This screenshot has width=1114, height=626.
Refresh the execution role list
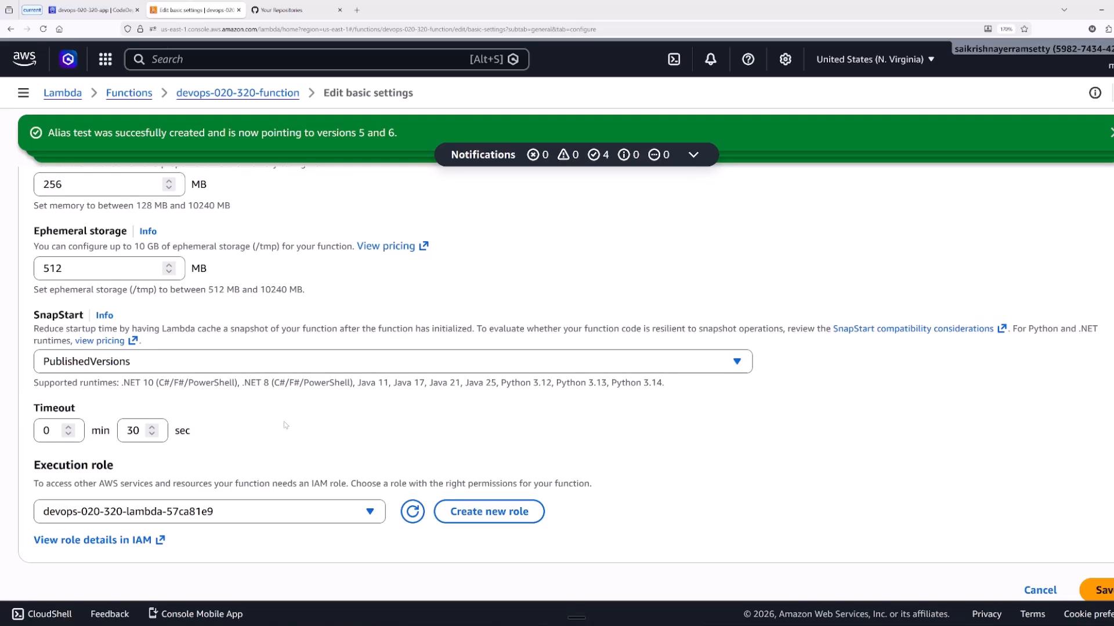point(413,511)
